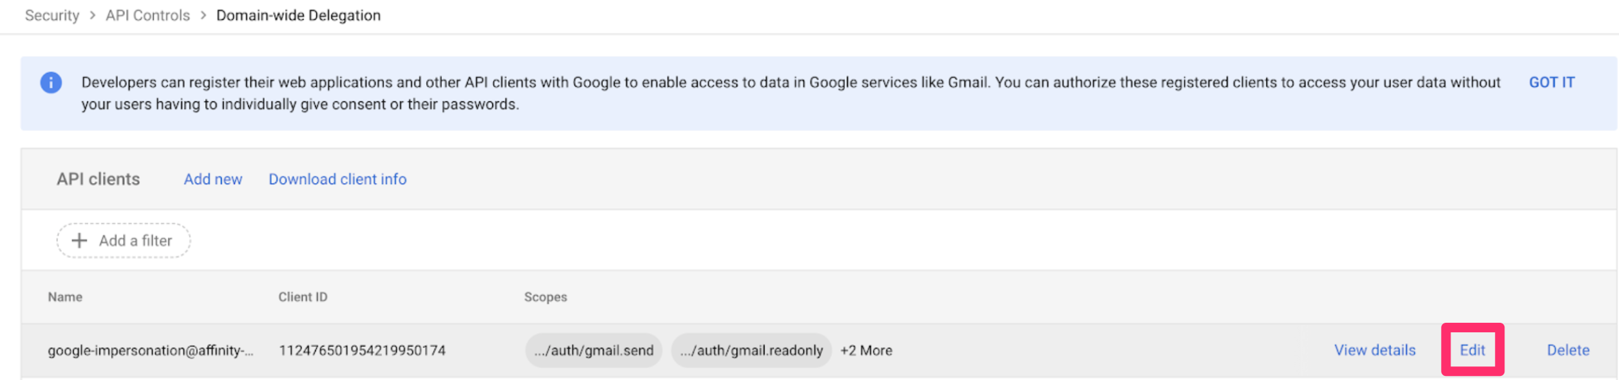Delete the google-impersonation API client
Viewport: 1619px width, 380px height.
[1567, 350]
